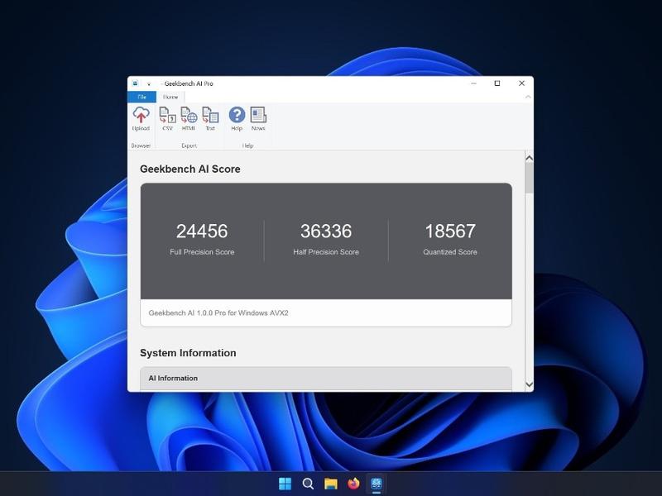
Task: Open the Help icon in ribbon
Action: pyautogui.click(x=237, y=119)
